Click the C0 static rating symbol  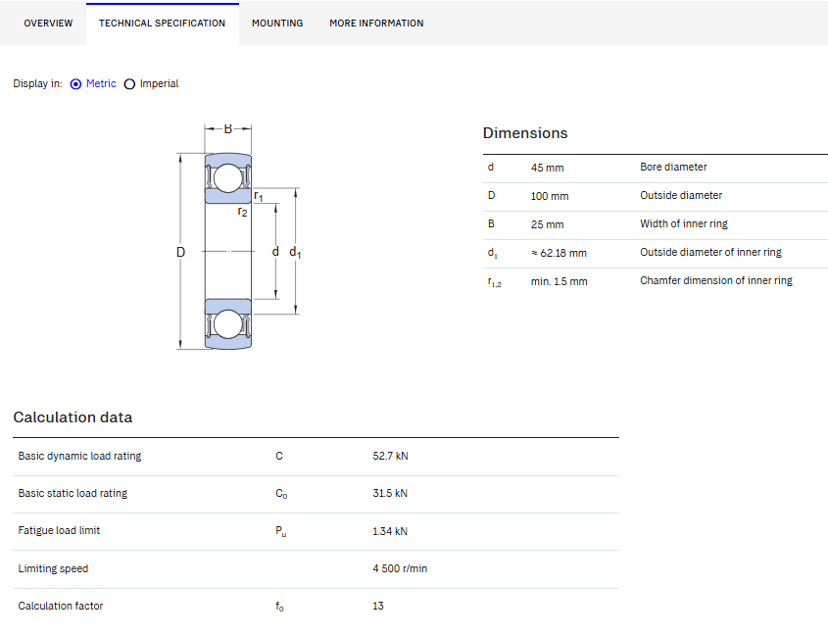click(x=281, y=494)
